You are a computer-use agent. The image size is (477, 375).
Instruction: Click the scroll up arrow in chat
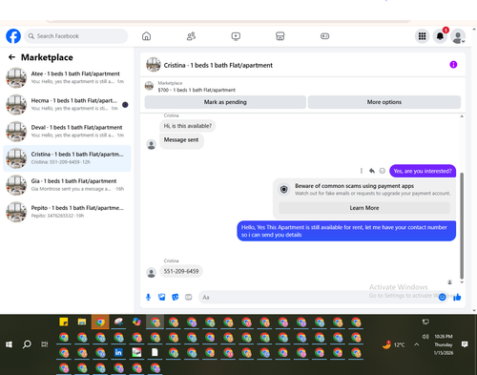(x=462, y=116)
